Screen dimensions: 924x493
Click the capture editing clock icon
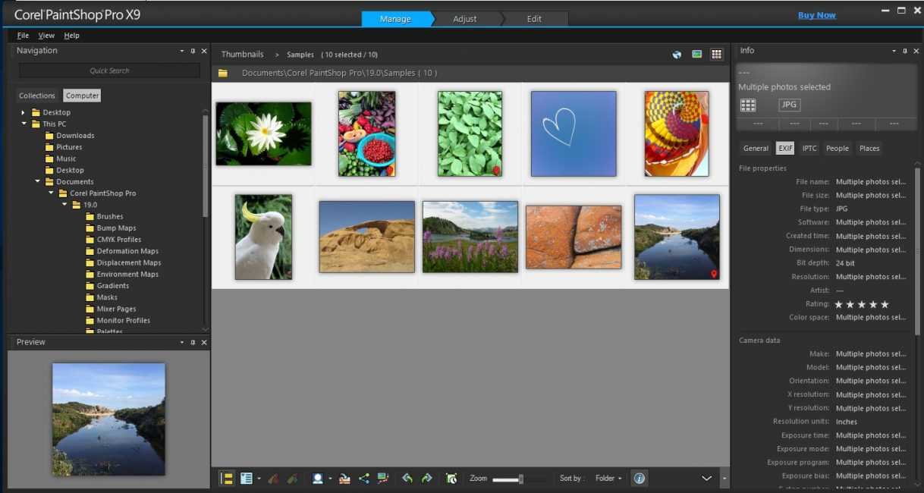[x=451, y=479]
